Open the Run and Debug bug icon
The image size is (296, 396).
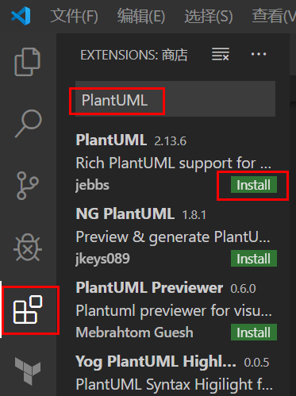coord(28,248)
